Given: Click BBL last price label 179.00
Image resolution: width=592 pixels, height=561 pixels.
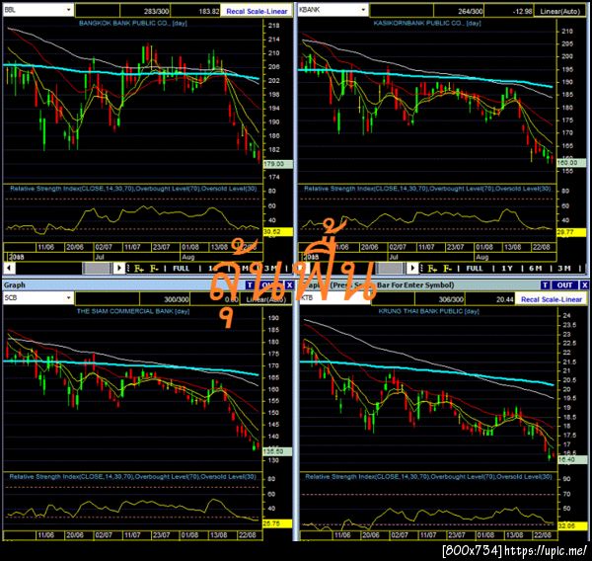Looking at the screenshot, I should point(278,164).
